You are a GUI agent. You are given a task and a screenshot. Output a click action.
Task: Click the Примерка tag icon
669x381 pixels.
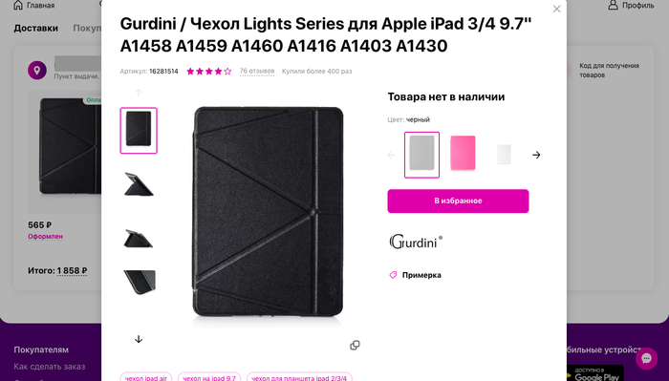(x=393, y=275)
